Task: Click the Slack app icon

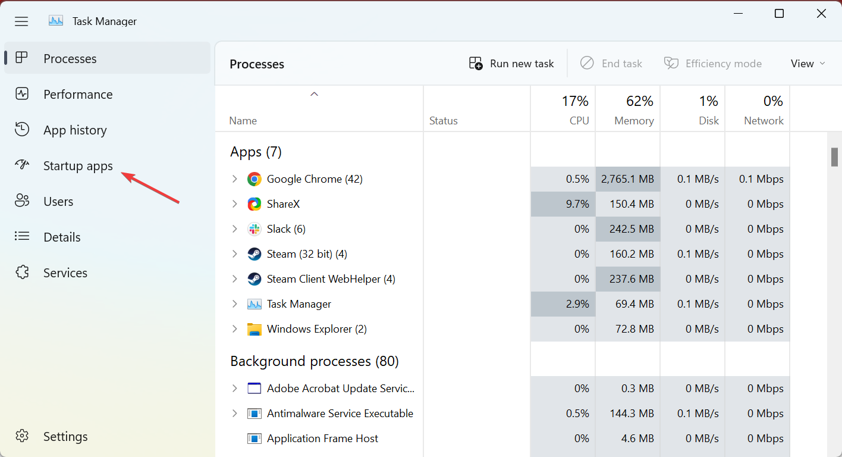Action: 255,229
